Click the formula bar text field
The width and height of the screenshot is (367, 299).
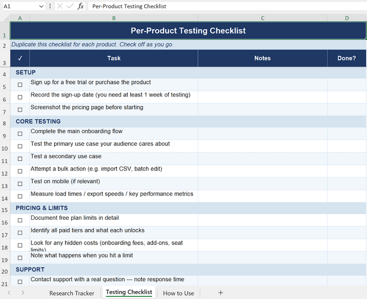(x=225, y=6)
